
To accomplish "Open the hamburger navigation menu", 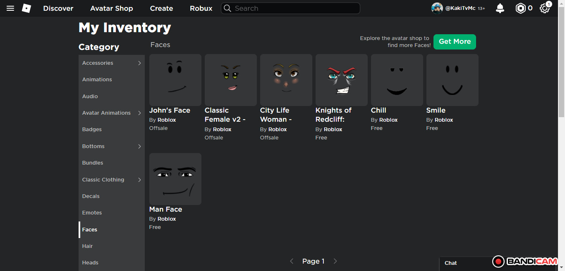I will [x=10, y=8].
